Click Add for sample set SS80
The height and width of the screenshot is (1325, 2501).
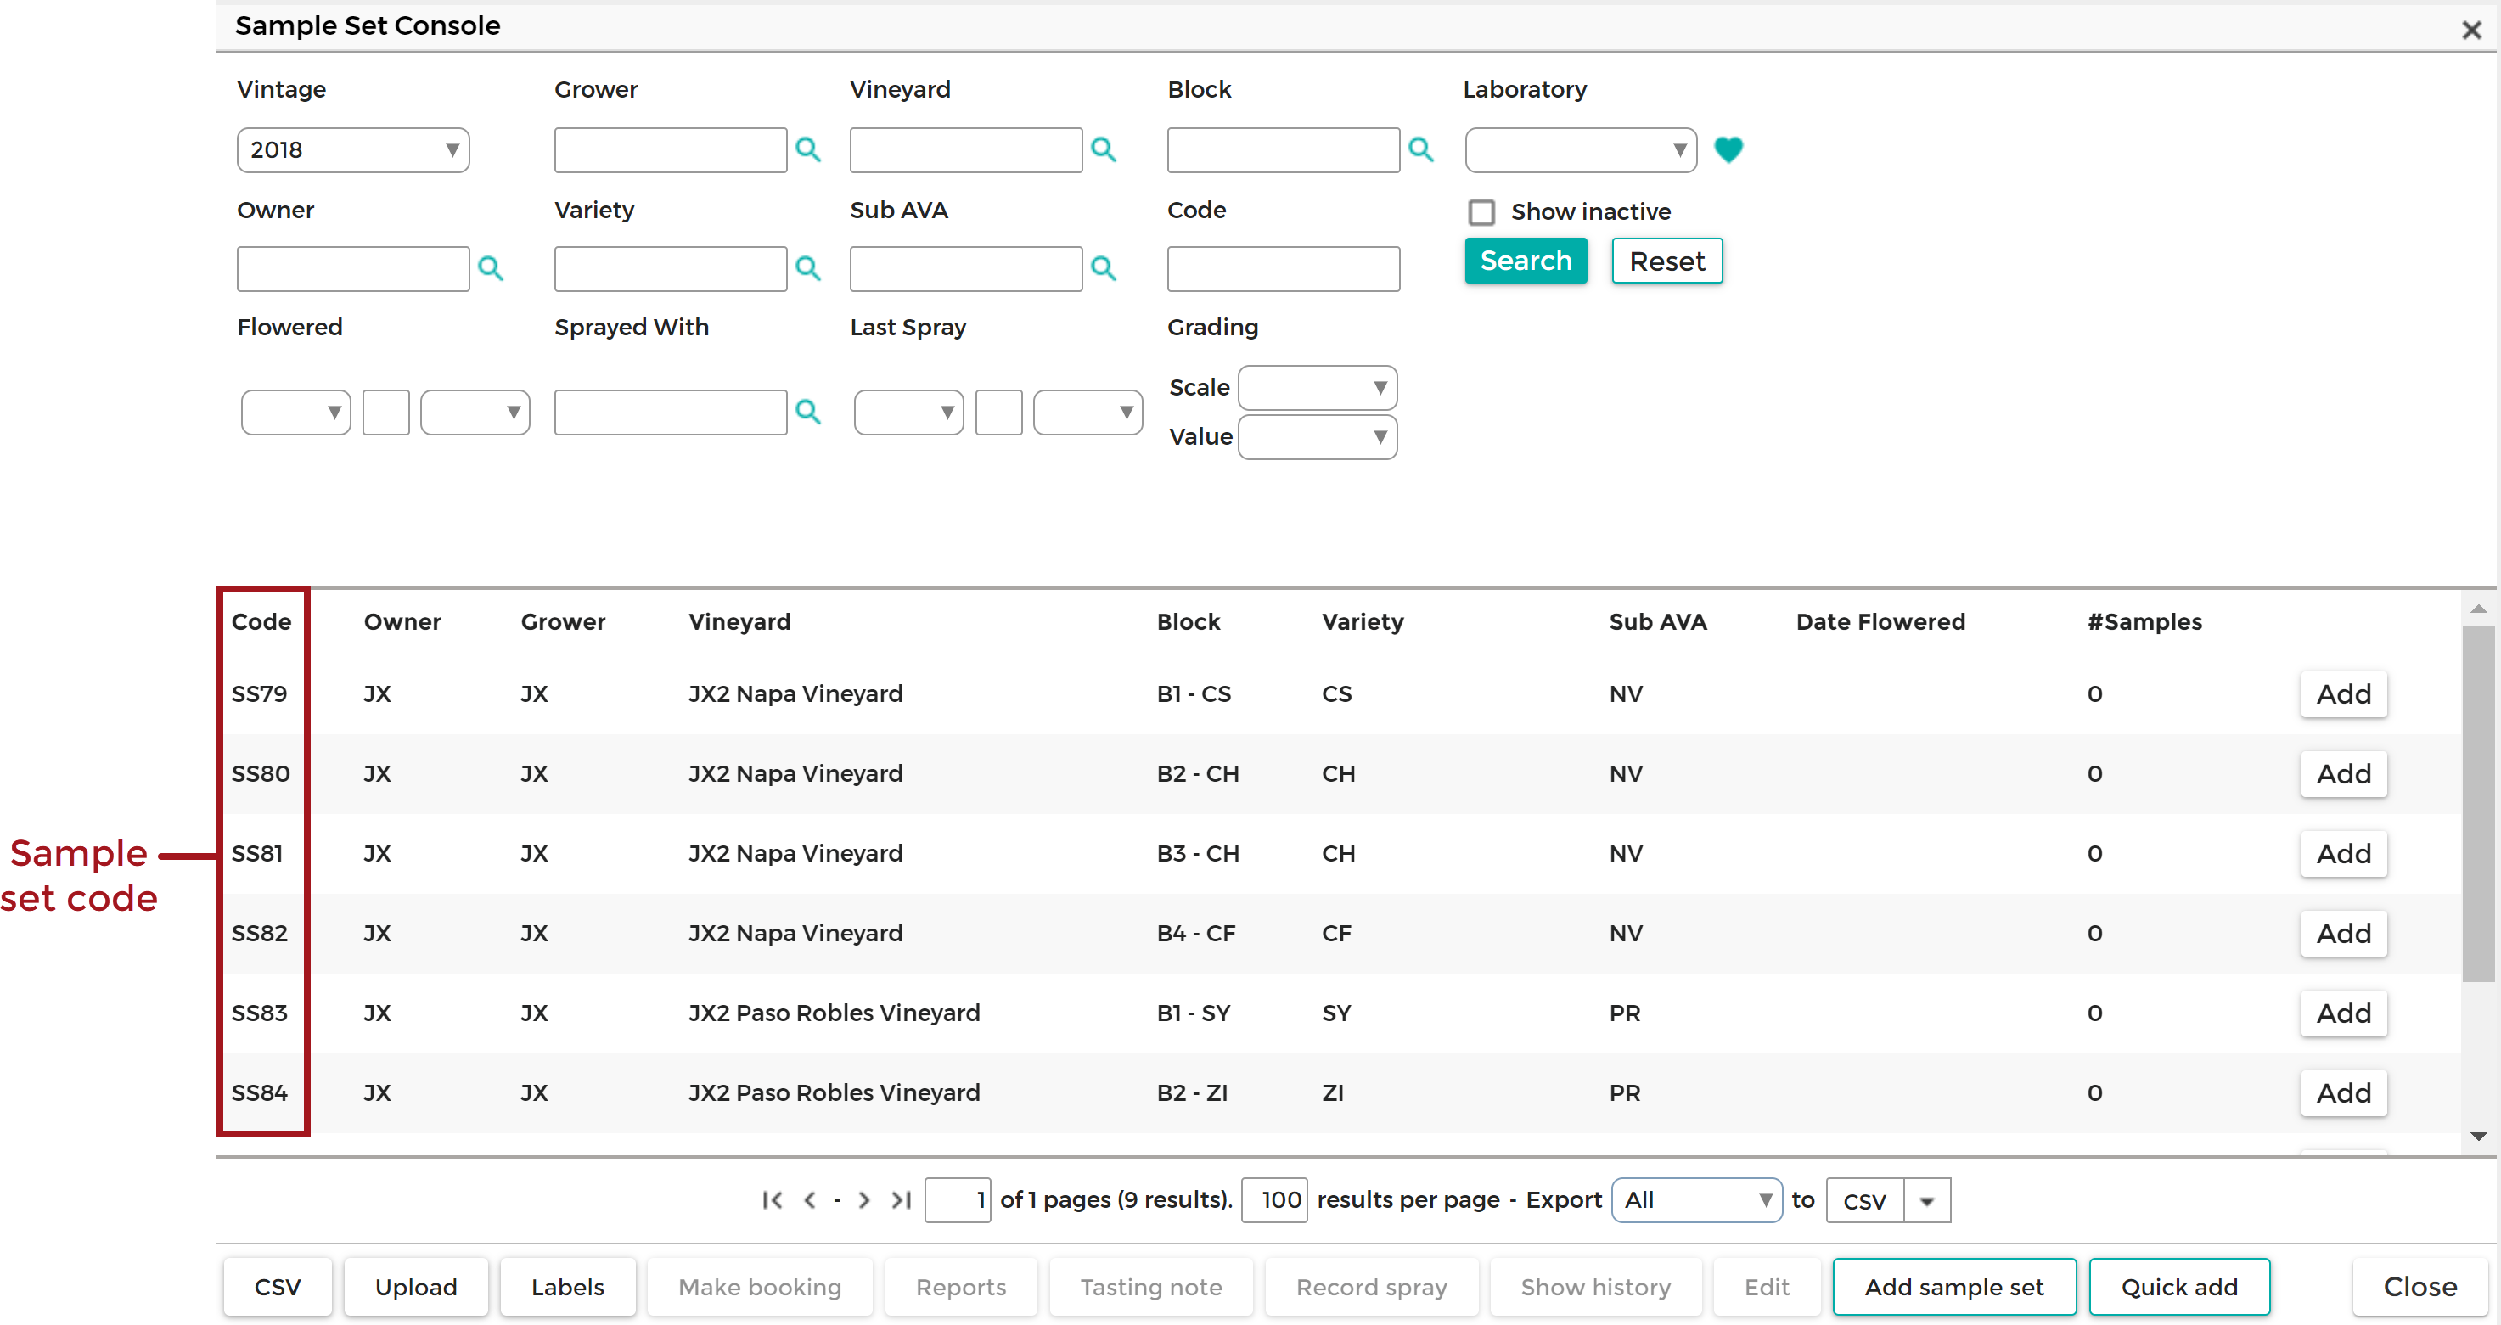tap(2343, 773)
